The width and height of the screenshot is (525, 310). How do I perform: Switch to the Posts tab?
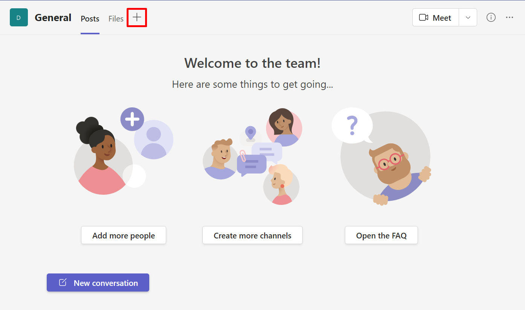(90, 19)
